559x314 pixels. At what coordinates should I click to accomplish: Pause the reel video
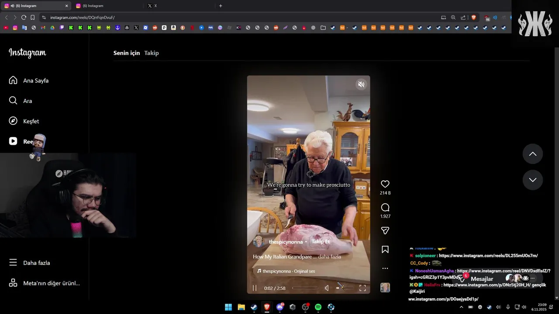click(x=255, y=288)
